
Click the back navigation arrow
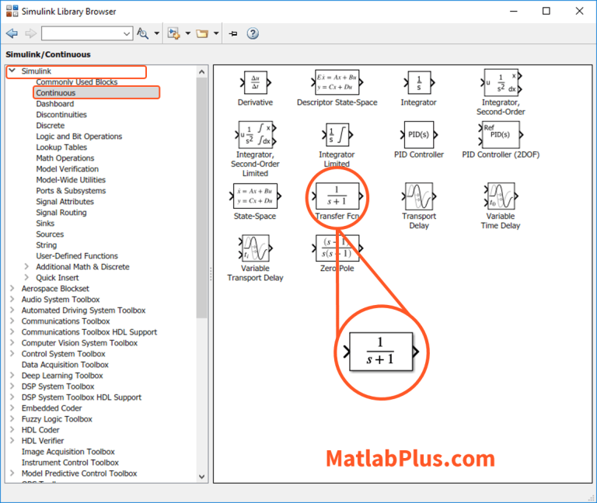[12, 33]
